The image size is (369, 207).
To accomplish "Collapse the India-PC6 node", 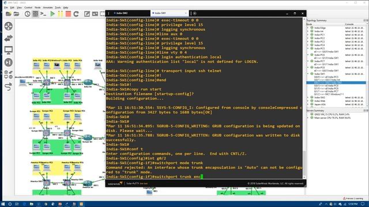I will tap(307, 55).
